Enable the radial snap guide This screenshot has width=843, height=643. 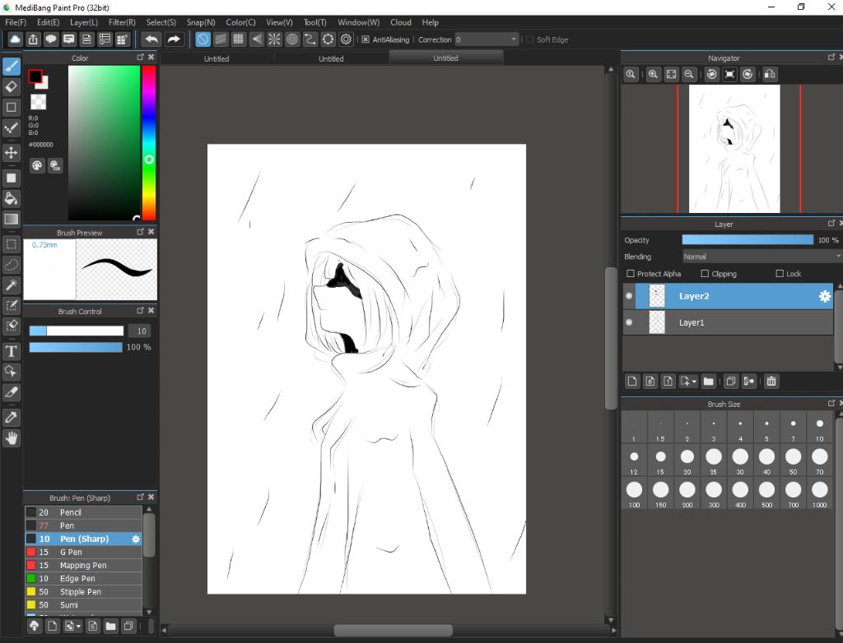(x=274, y=39)
